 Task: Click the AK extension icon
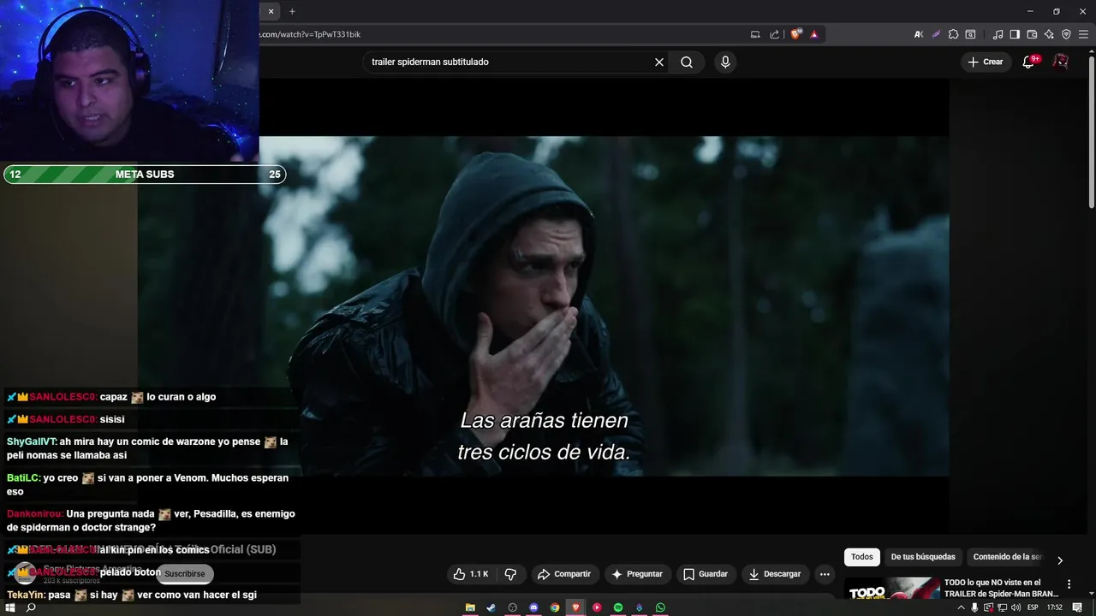919,34
